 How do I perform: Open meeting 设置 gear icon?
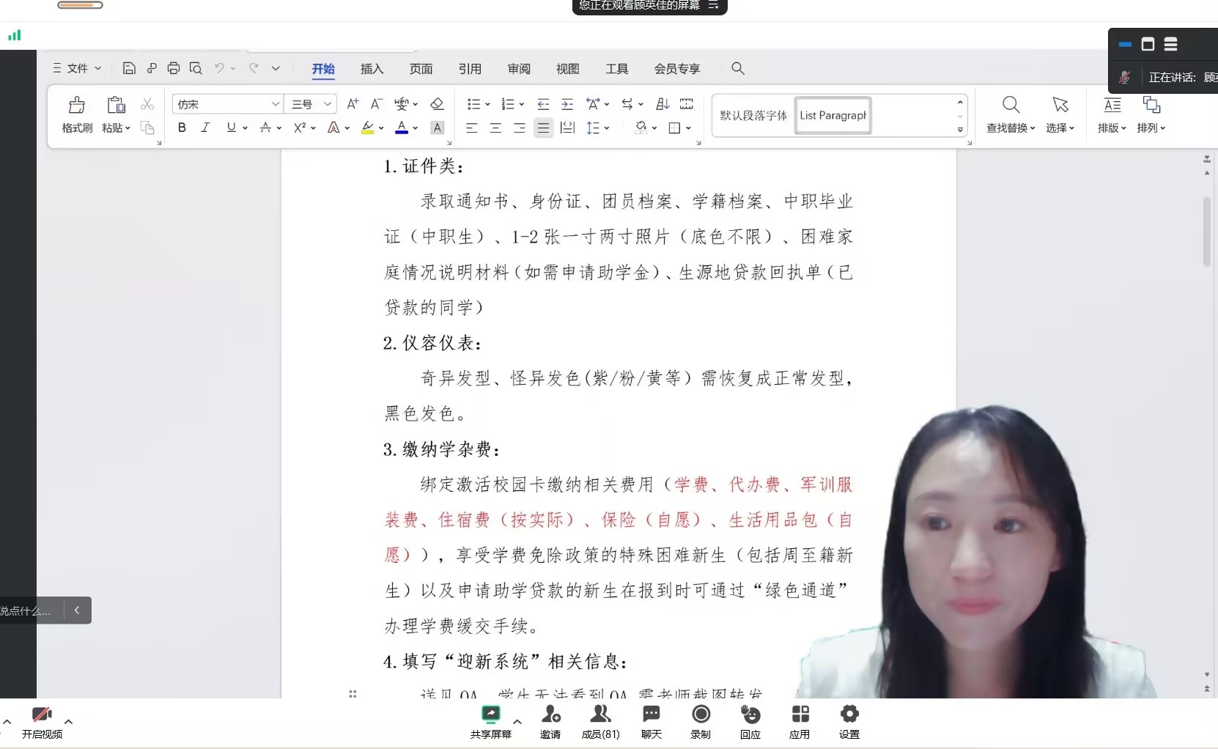click(x=849, y=721)
